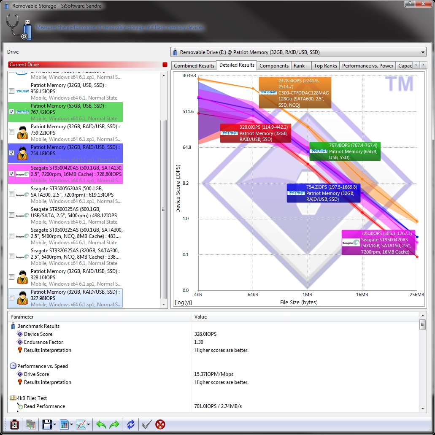Click the Patriot logo of 956.15IOPS entry
The image size is (435, 435).
[x=22, y=91]
